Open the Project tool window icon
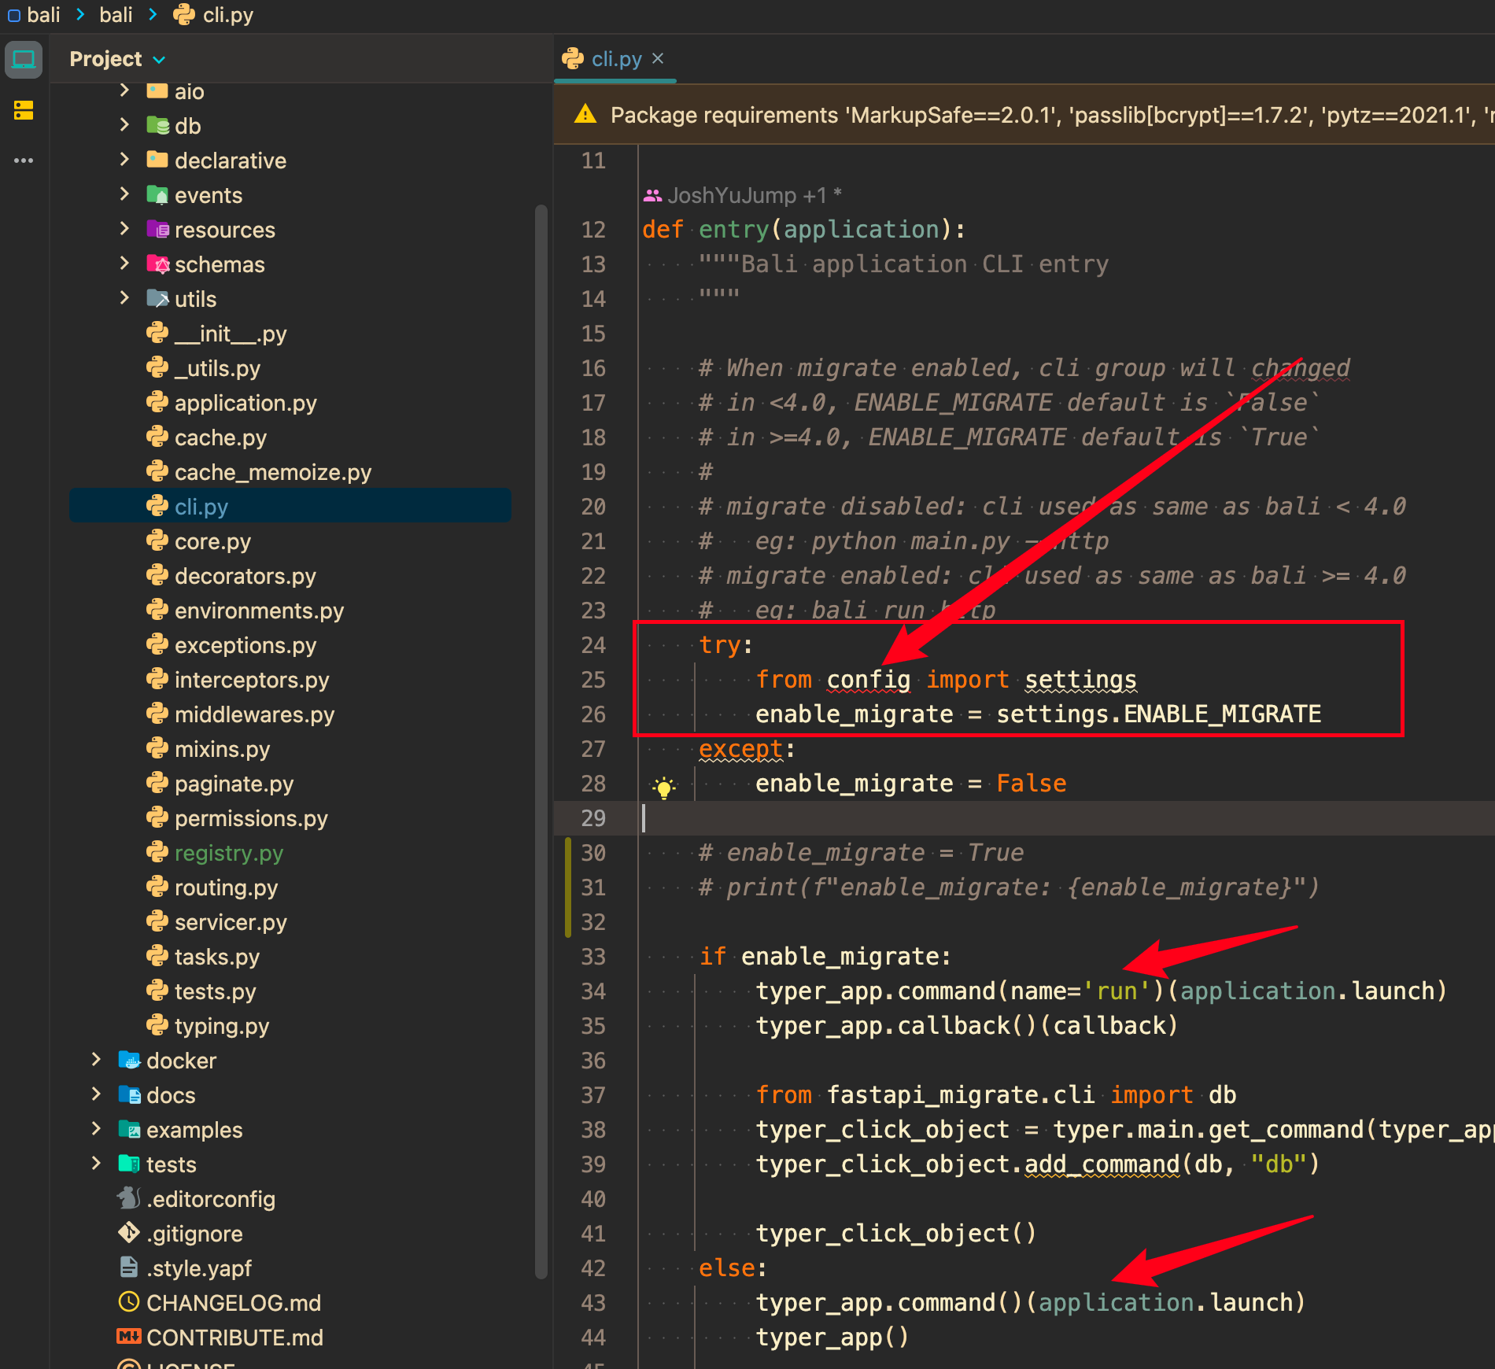 [x=24, y=59]
